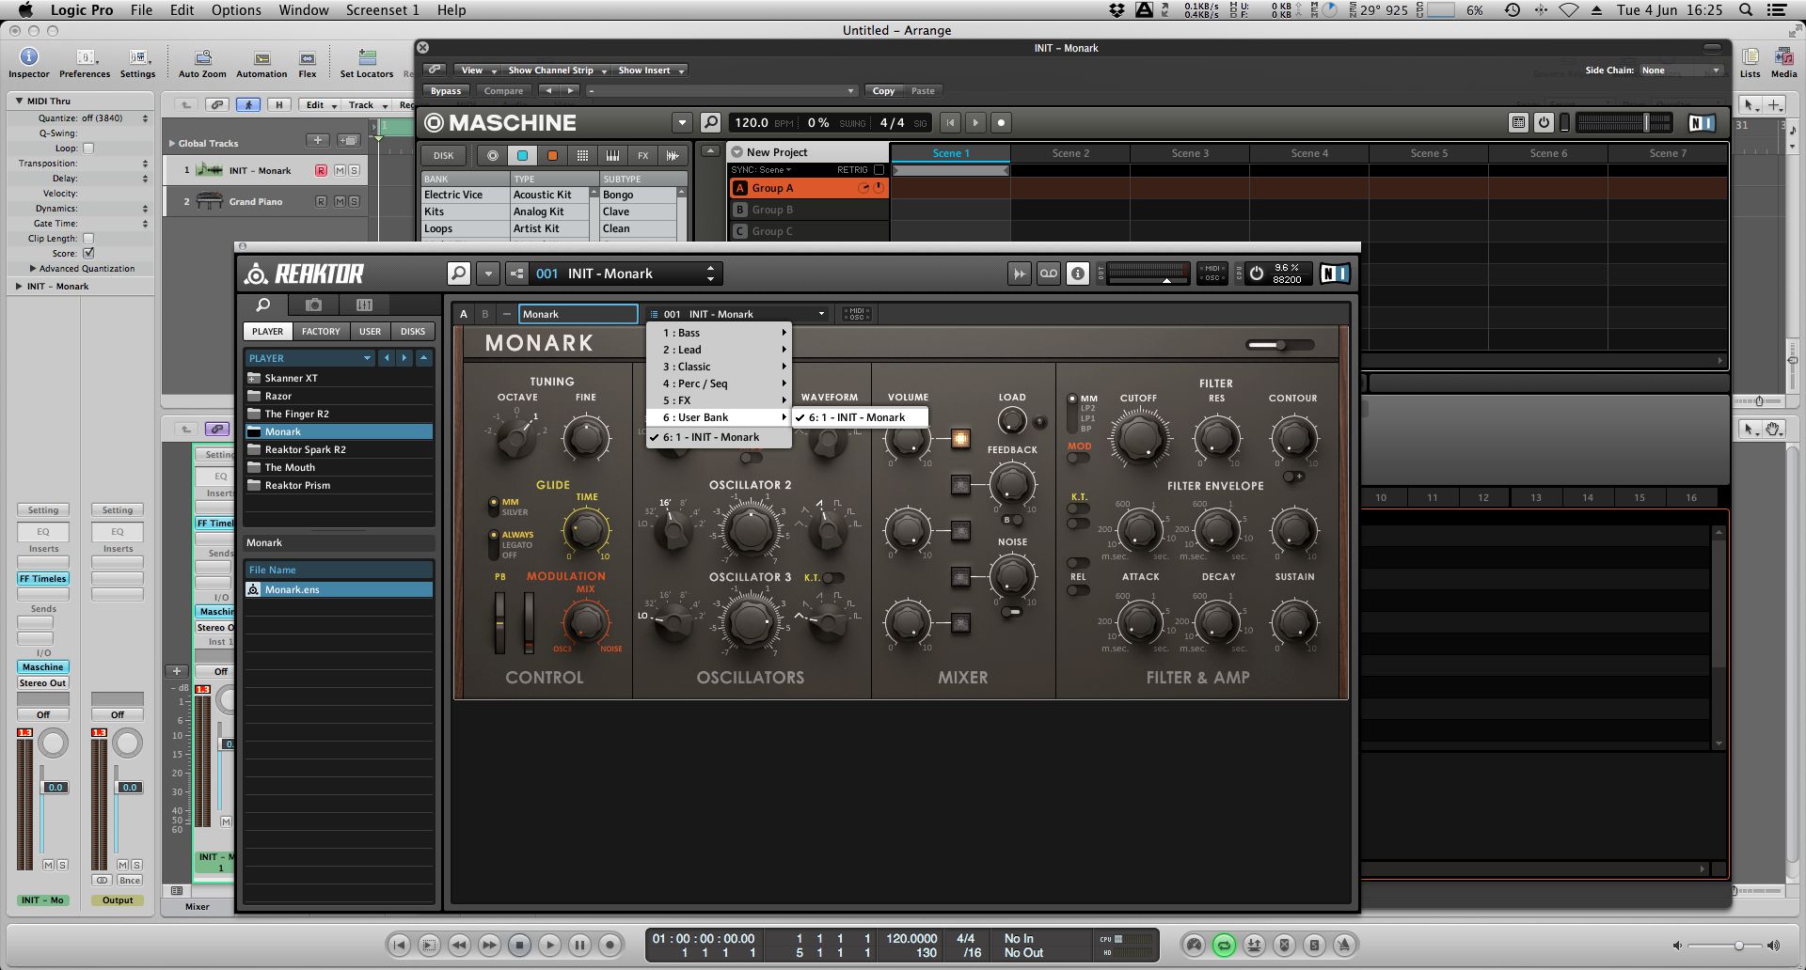Click Reaktor sidepane magnifier button in header
Screen dimensions: 1806x970
click(x=458, y=274)
